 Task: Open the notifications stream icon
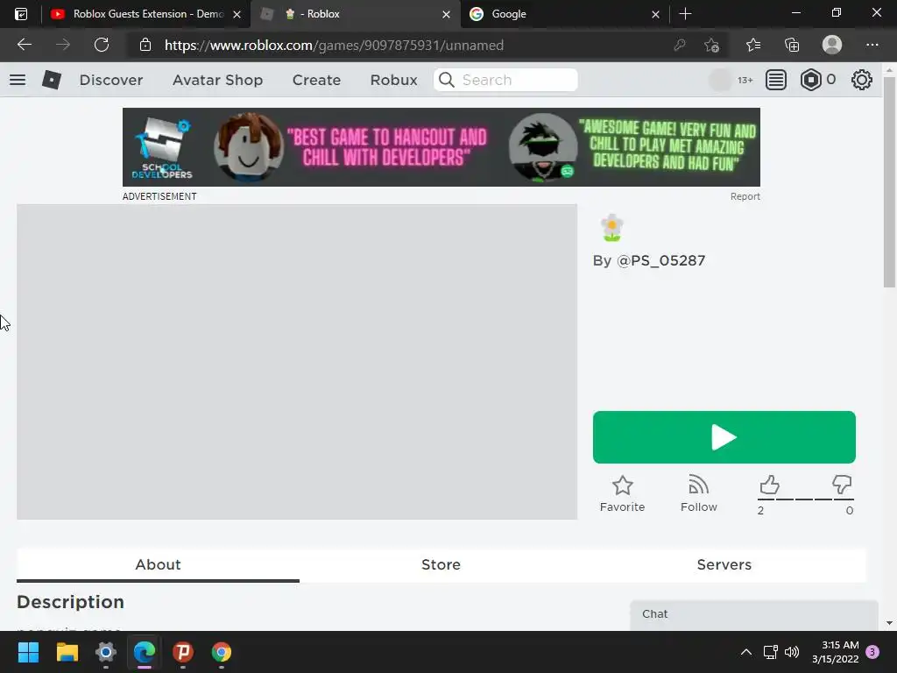(x=776, y=80)
